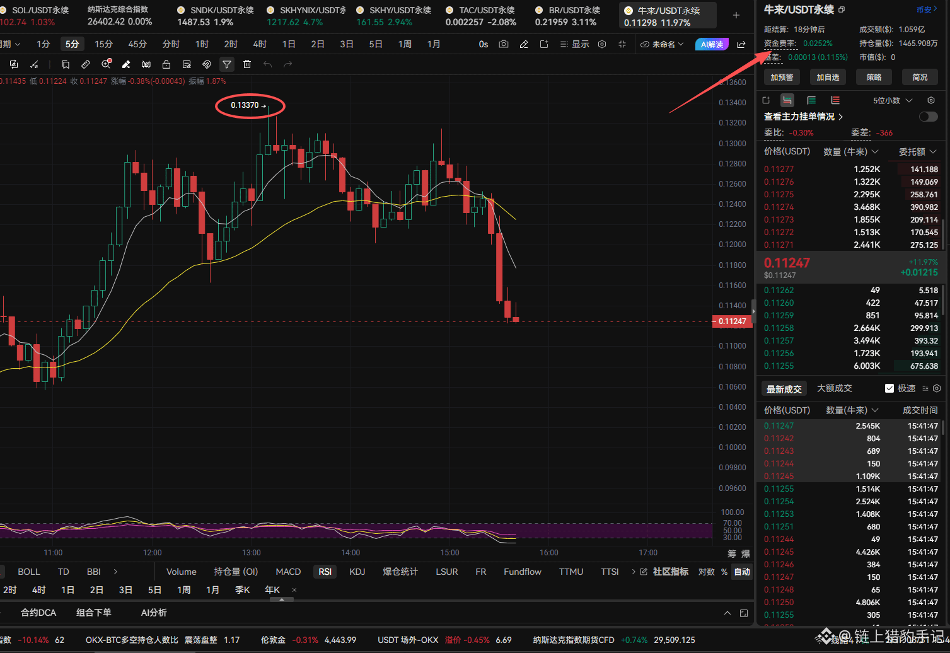Add a new tab with plus icon
This screenshot has height=653, width=950.
[x=736, y=15]
